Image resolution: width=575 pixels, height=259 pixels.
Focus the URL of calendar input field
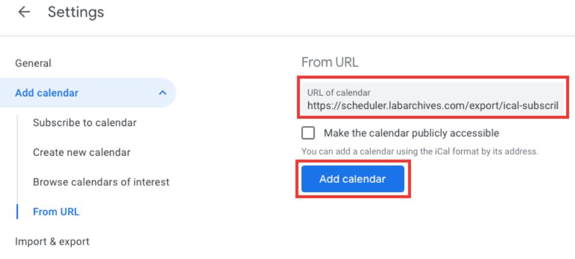(432, 100)
